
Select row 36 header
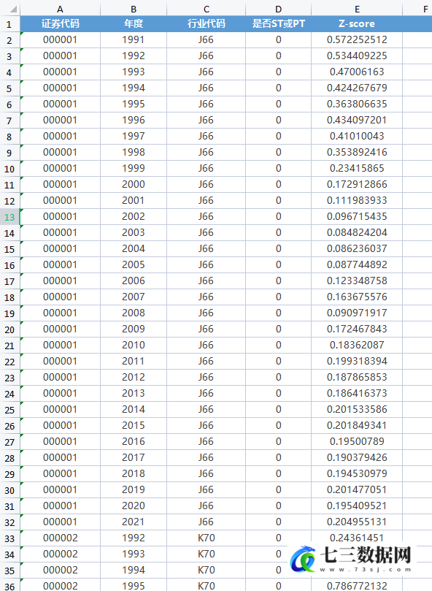[9, 585]
